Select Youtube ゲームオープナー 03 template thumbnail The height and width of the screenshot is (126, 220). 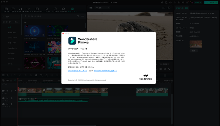[x=35, y=47]
